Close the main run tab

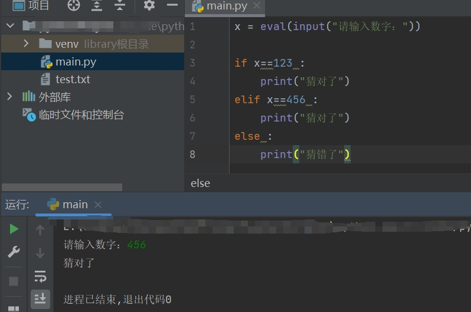(98, 205)
